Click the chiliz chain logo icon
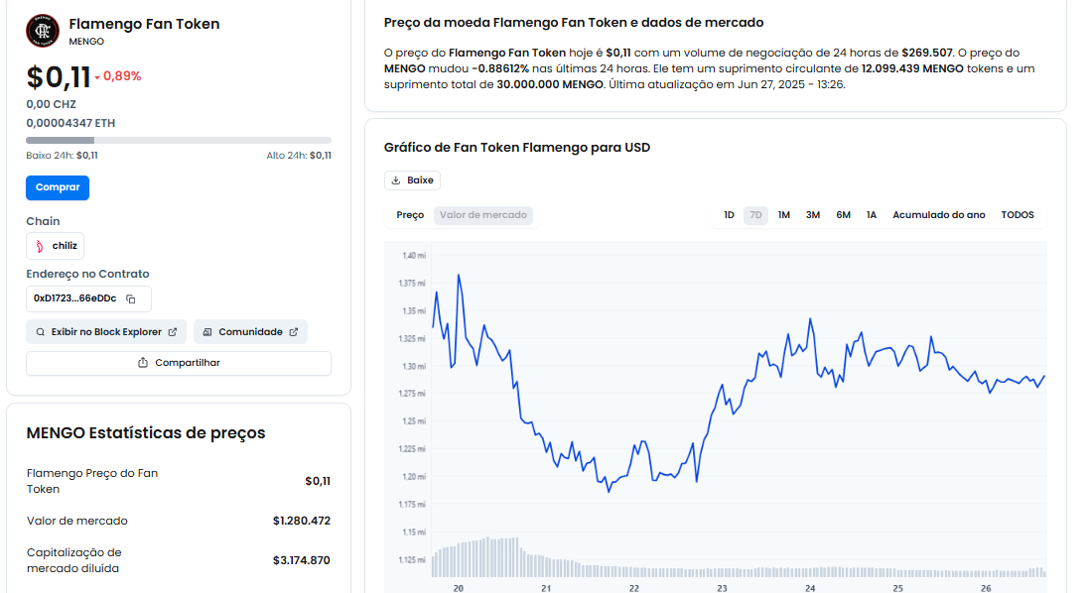 point(40,246)
